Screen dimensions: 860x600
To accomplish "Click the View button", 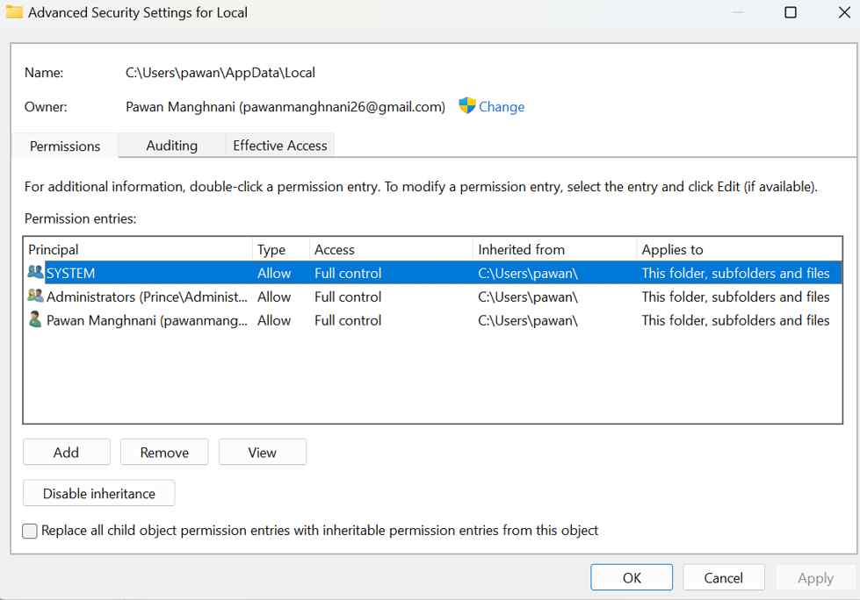I will coord(262,453).
